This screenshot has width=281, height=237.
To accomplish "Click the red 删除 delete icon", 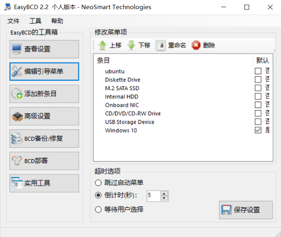I will pos(196,45).
